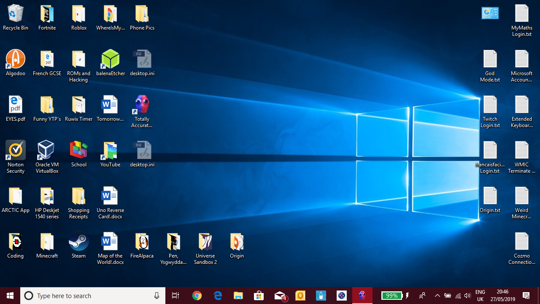Open the Recycle Bin
This screenshot has height=304, width=540.
(16, 18)
